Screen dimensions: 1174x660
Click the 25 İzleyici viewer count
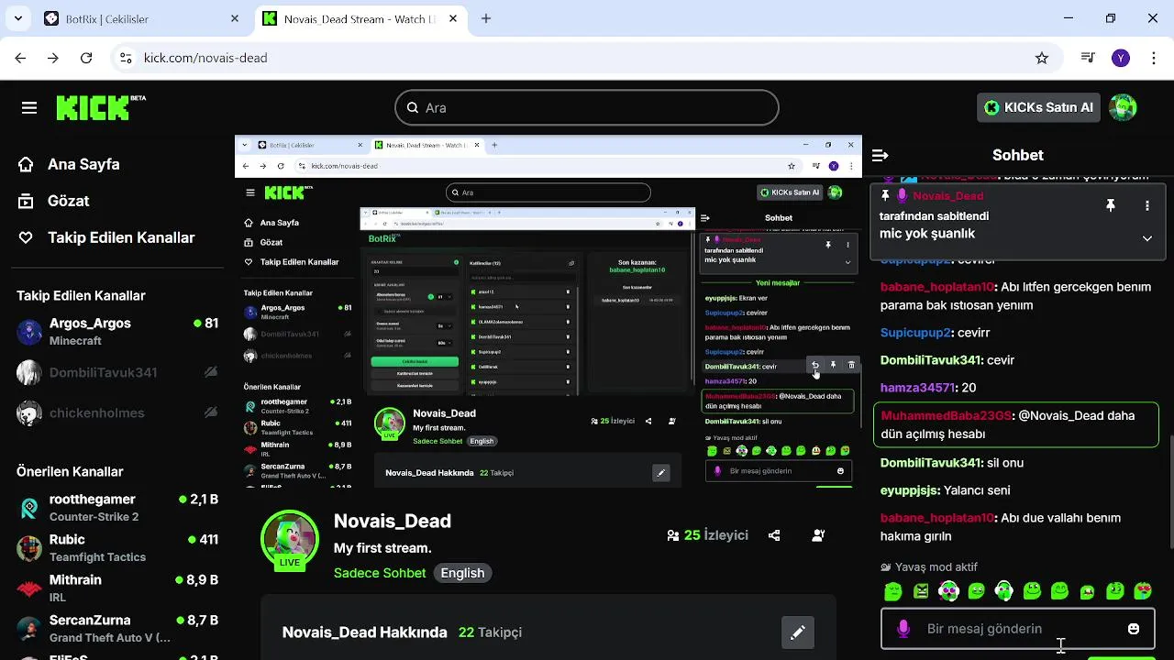tap(708, 535)
